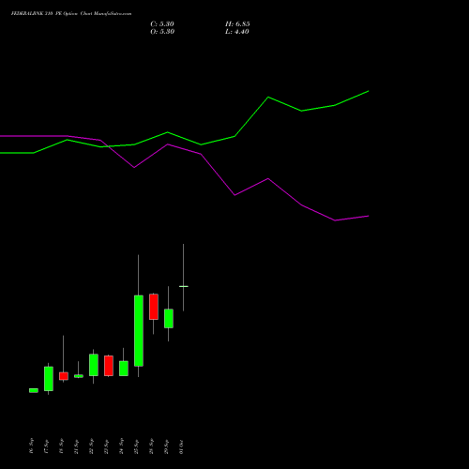Click the green candle above 17 Sep
Viewport: 469px width, 469px height.
(49, 379)
